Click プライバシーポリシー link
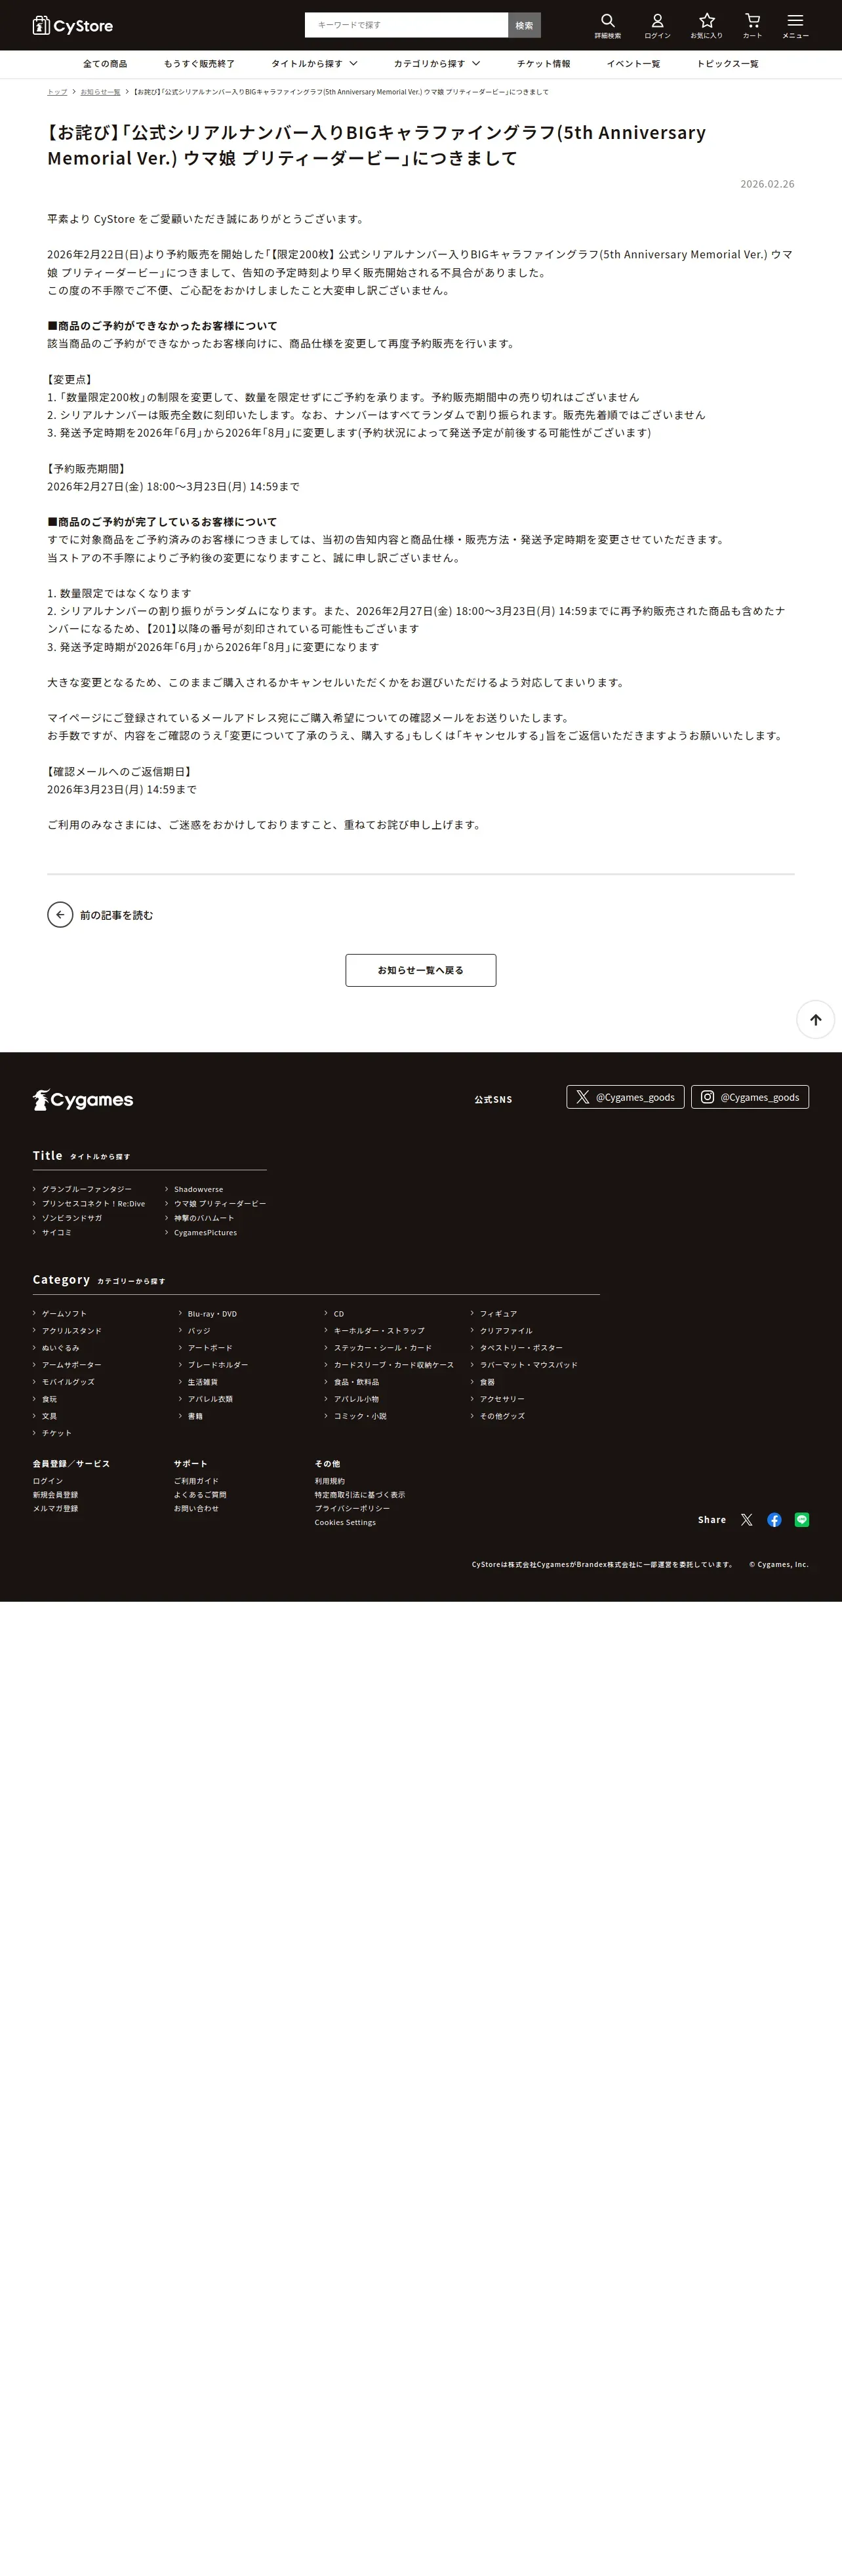 tap(352, 1508)
